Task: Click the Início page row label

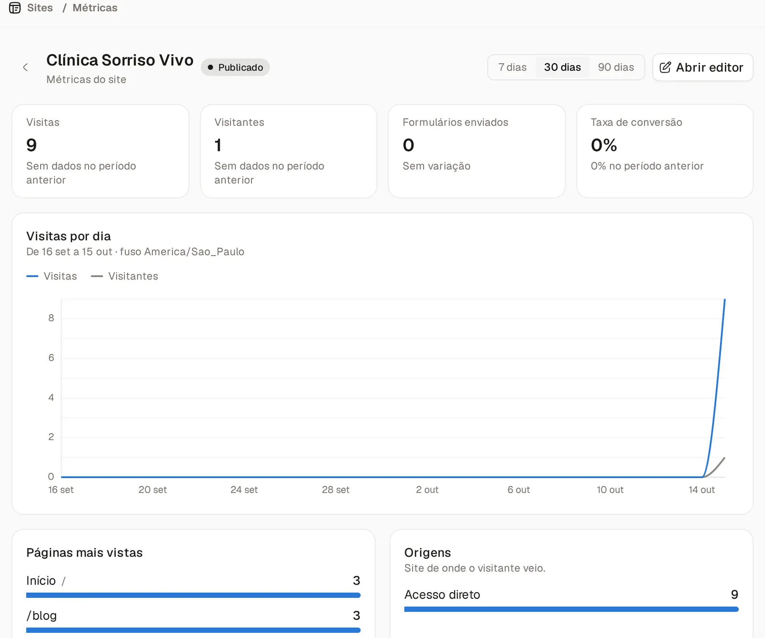Action: click(46, 581)
